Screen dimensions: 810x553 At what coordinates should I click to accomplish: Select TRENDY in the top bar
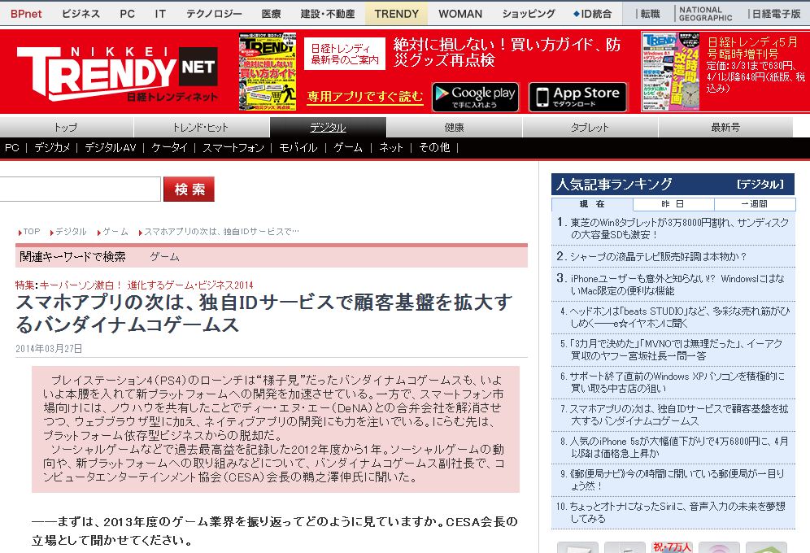tap(396, 14)
